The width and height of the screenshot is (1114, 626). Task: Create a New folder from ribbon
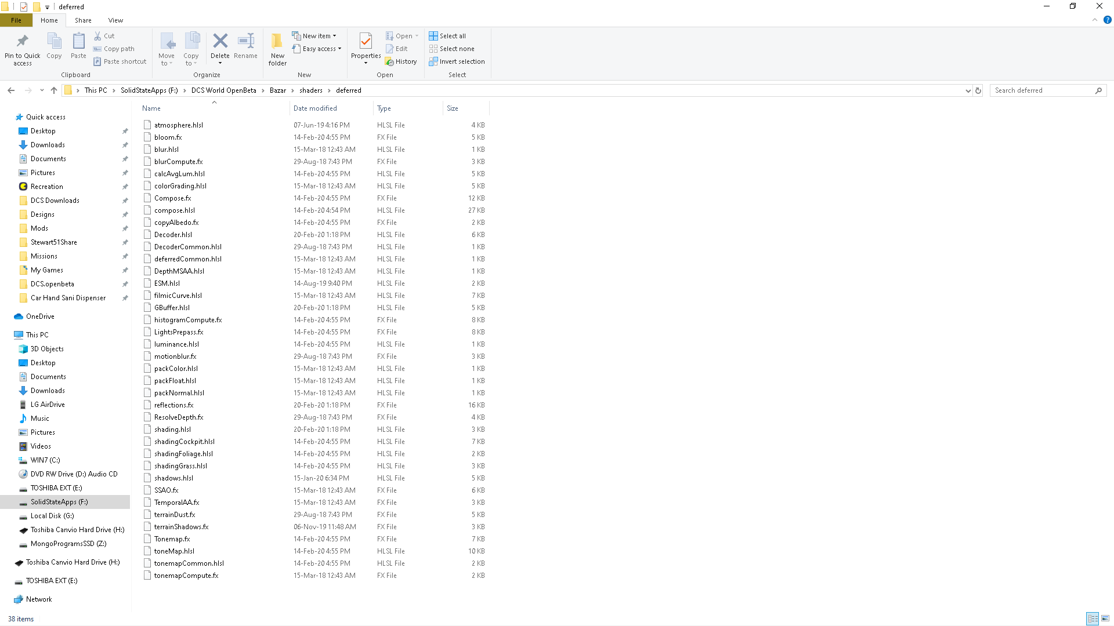(x=277, y=49)
